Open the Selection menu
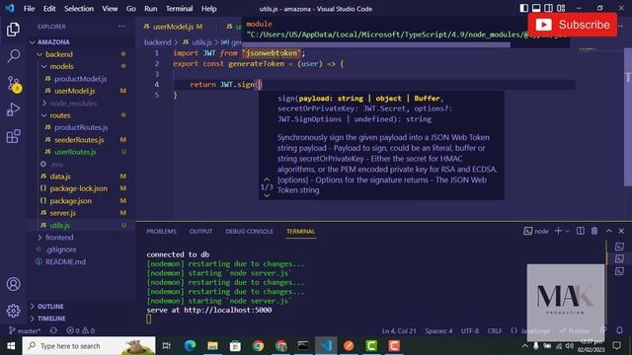This screenshot has width=632, height=355. (79, 9)
